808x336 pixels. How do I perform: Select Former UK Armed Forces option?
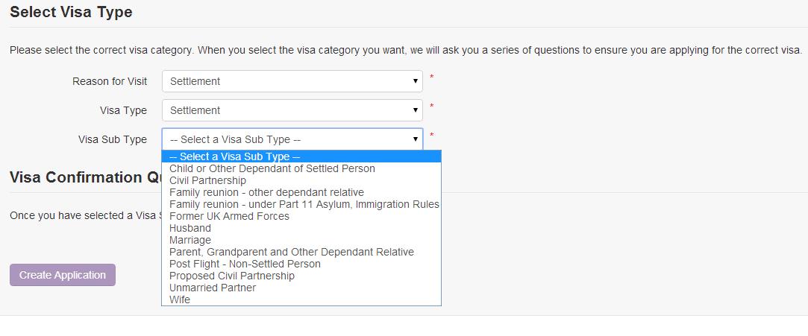coord(229,216)
